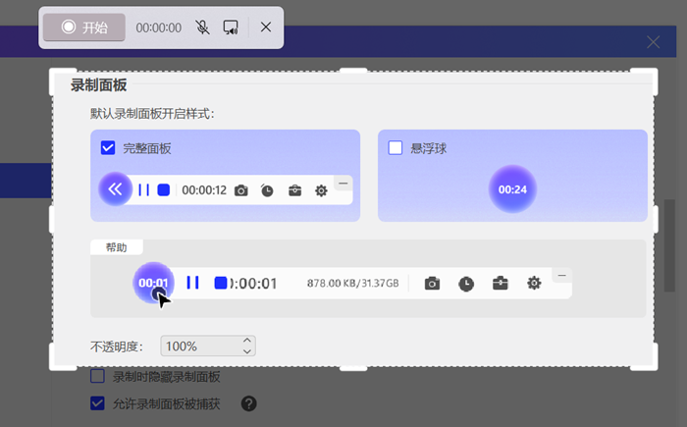Open help question mark beside 允许录制面板被捕获
The height and width of the screenshot is (427, 687).
coord(249,403)
